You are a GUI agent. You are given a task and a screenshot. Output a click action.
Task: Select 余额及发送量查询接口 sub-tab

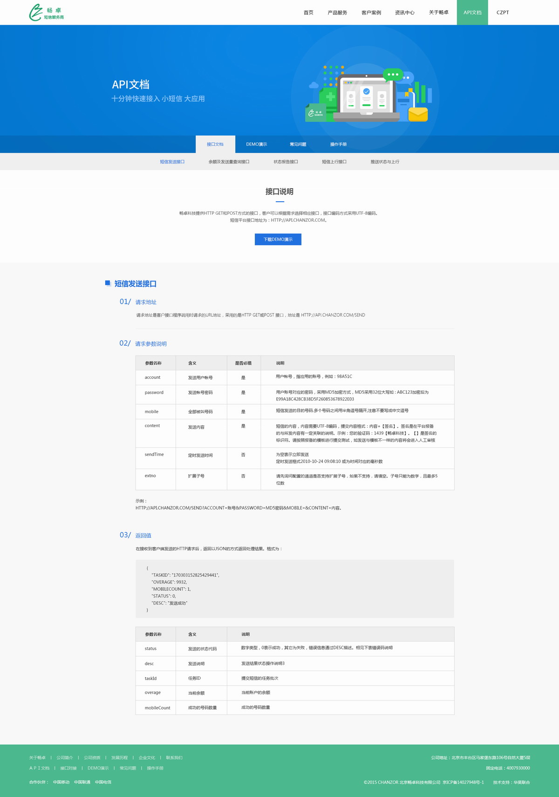click(x=229, y=162)
